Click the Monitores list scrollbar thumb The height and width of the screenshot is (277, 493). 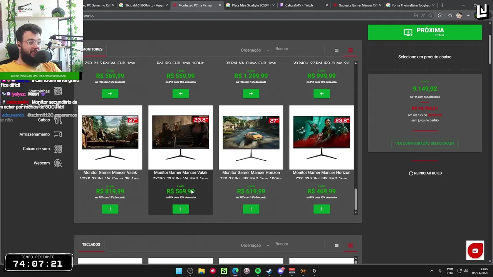[355, 199]
